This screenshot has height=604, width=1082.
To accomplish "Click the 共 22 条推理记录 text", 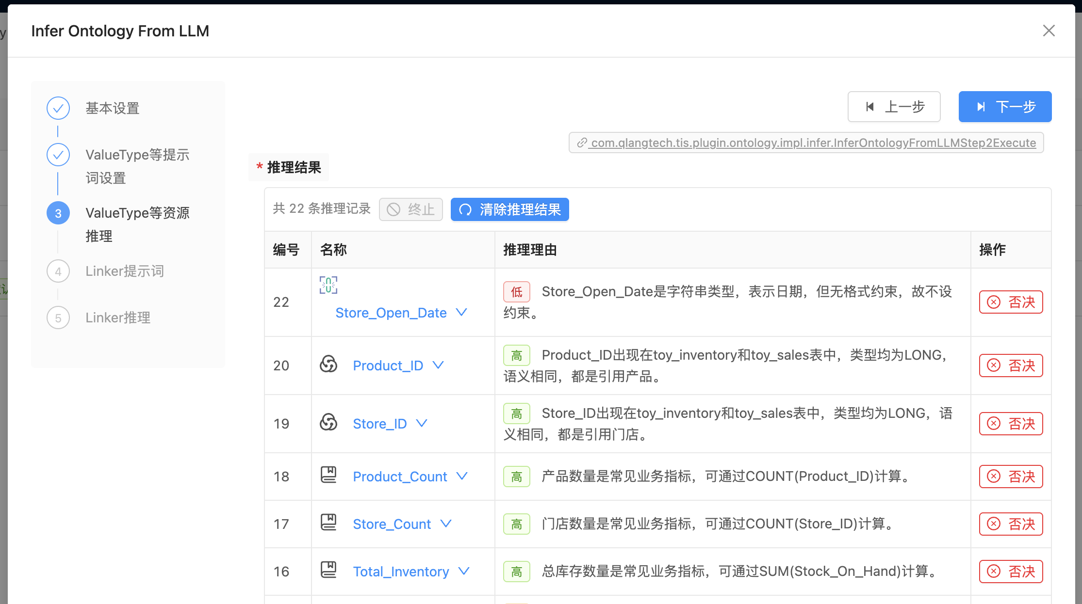I will click(322, 209).
